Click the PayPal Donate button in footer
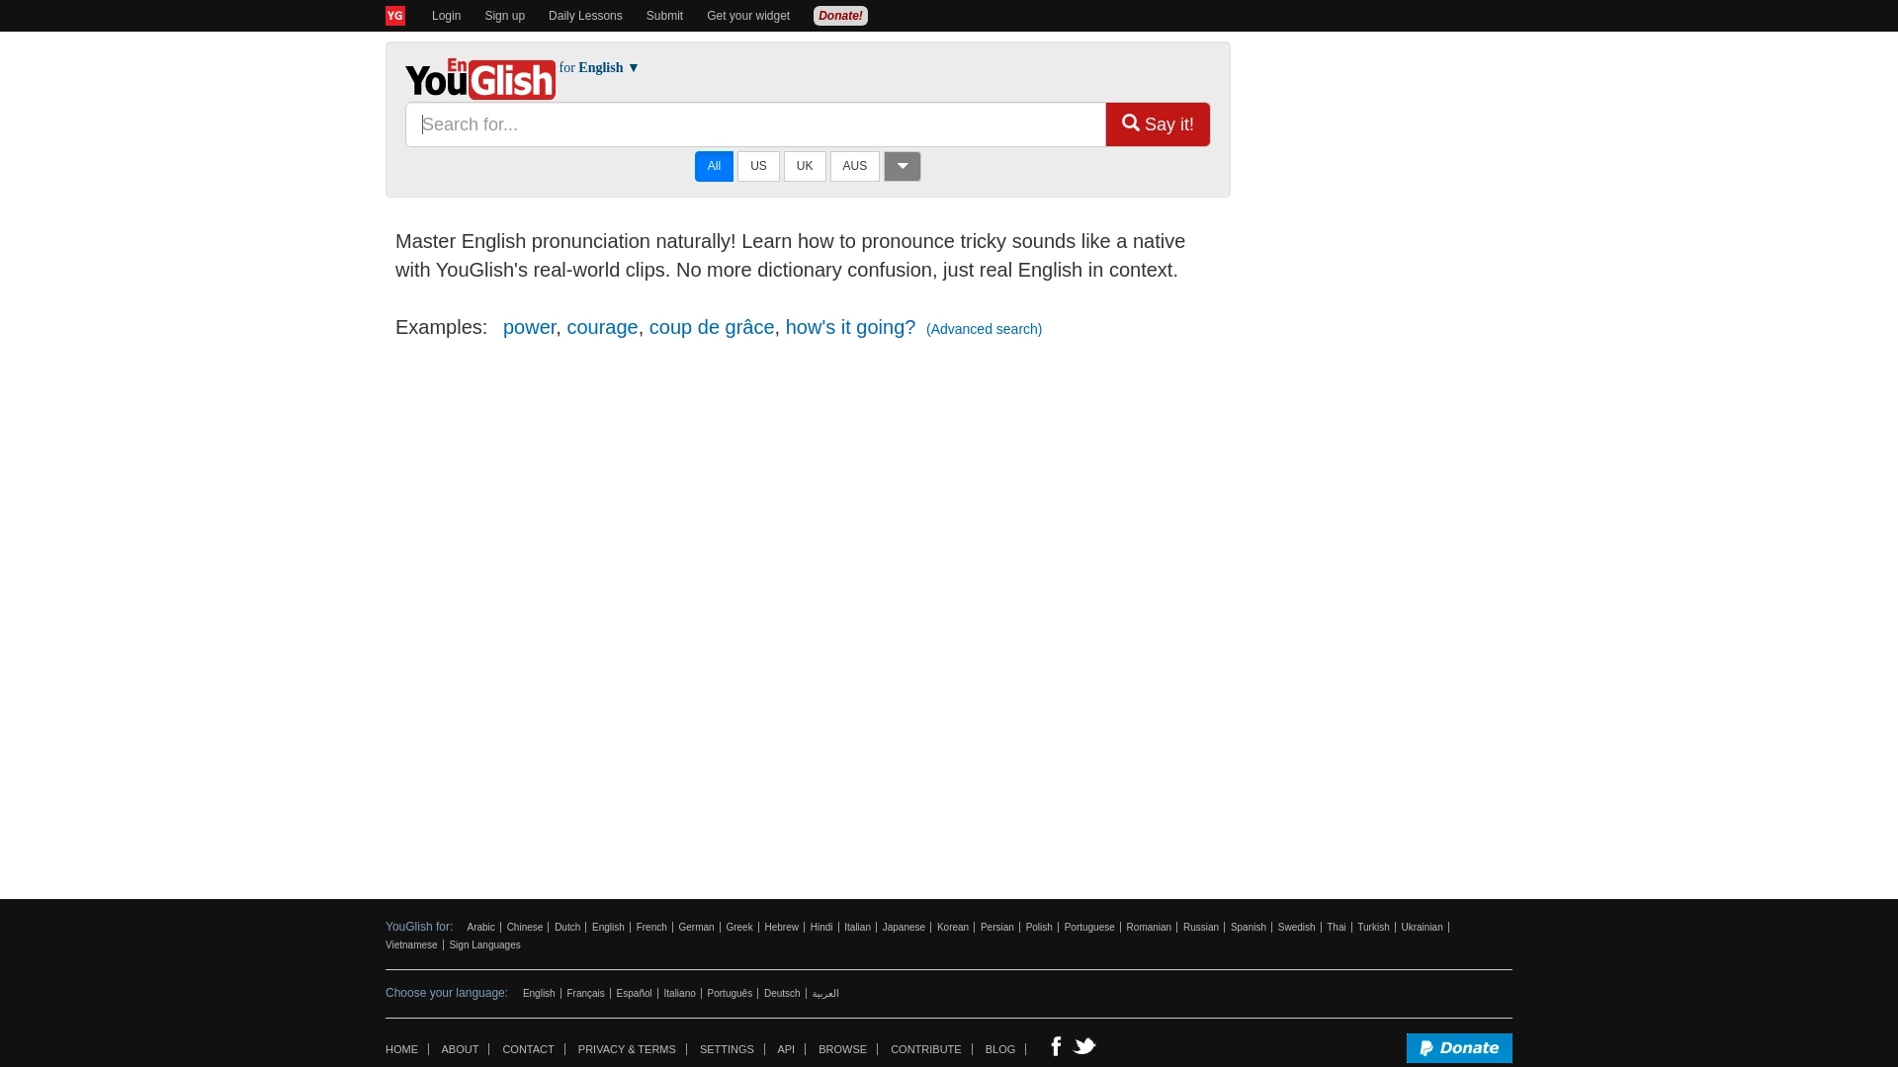The width and height of the screenshot is (1898, 1067). point(1459,1048)
